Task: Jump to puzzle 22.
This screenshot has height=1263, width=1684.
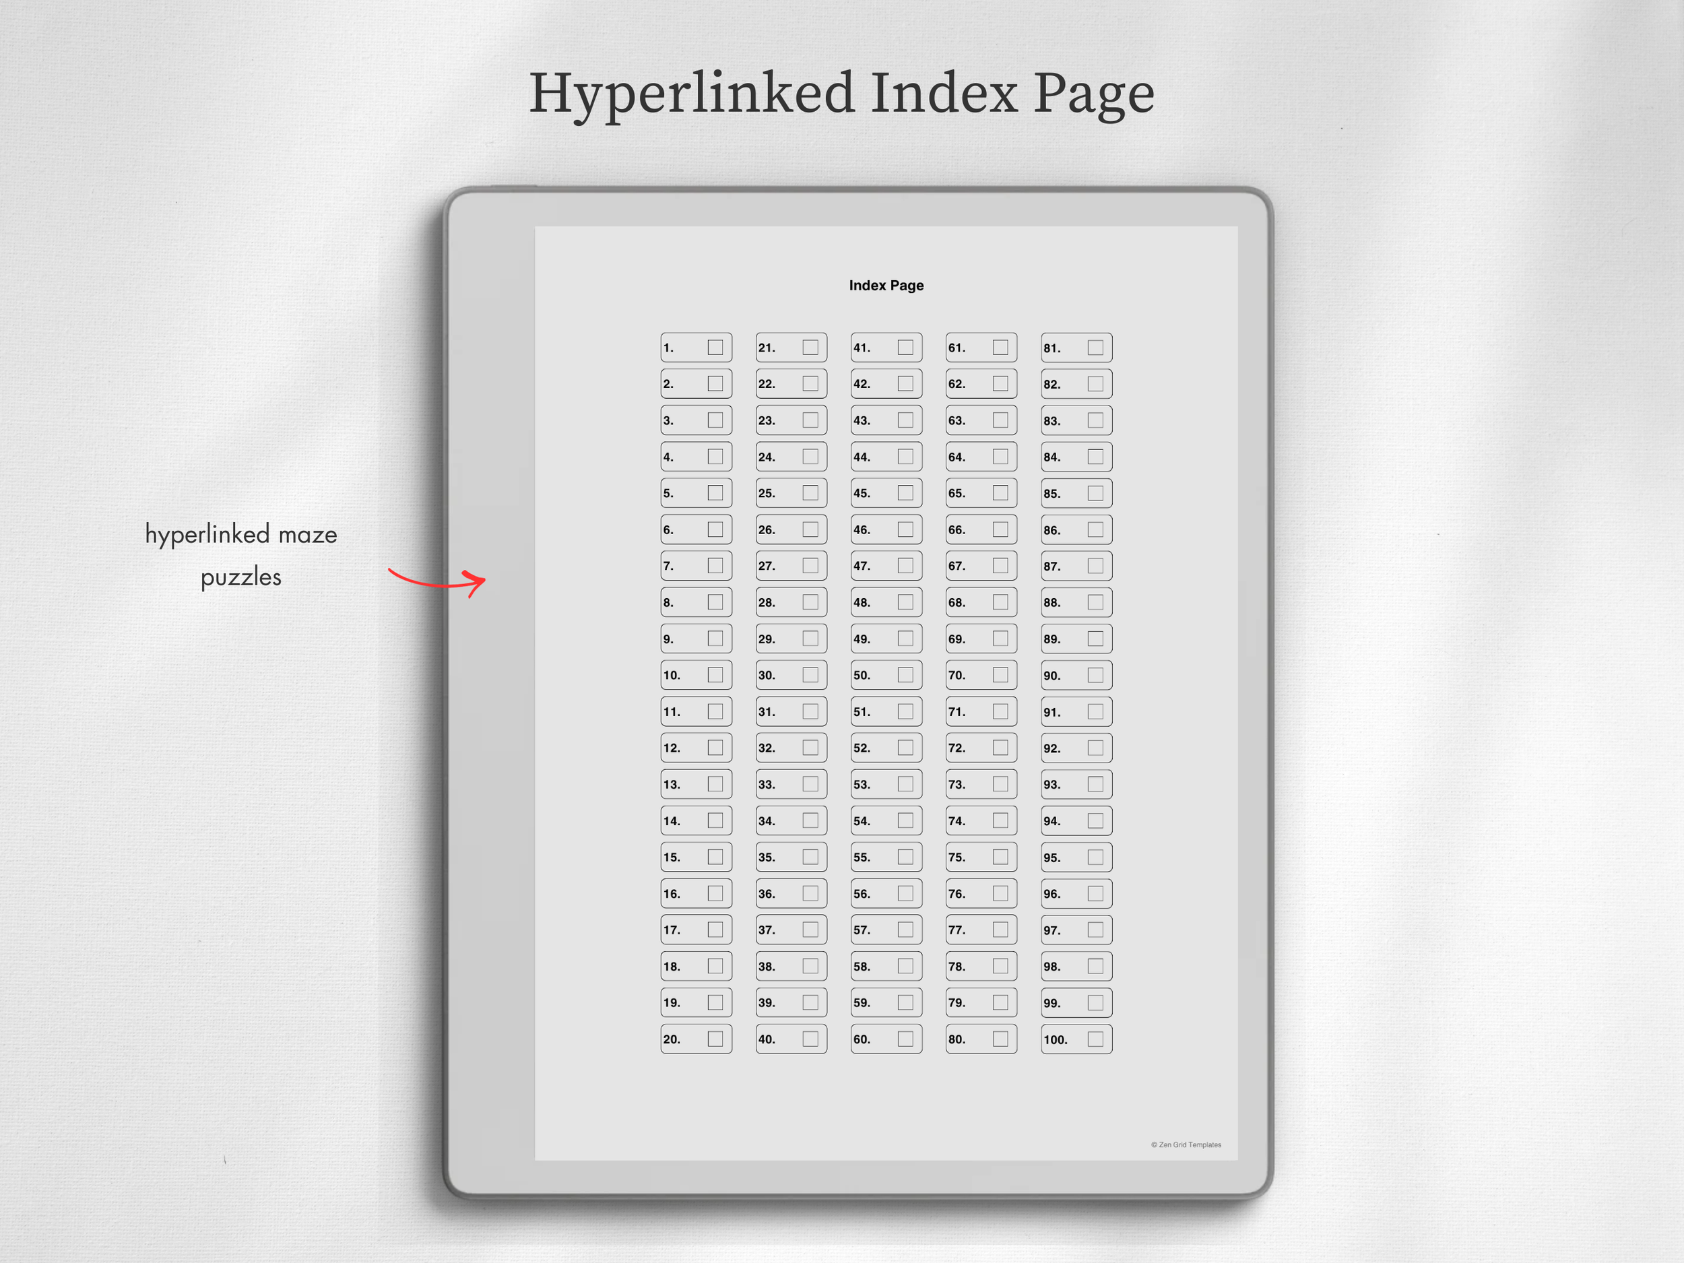Action: pyautogui.click(x=791, y=384)
